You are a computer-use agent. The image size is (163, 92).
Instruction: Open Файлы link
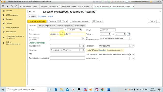click(51, 16)
